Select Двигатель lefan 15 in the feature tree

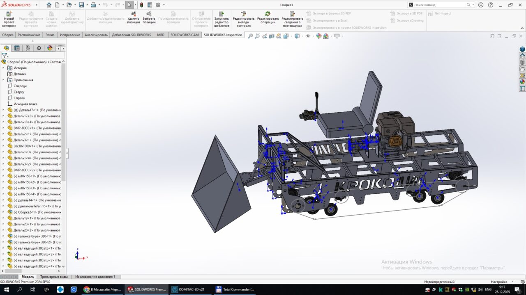click(x=37, y=206)
